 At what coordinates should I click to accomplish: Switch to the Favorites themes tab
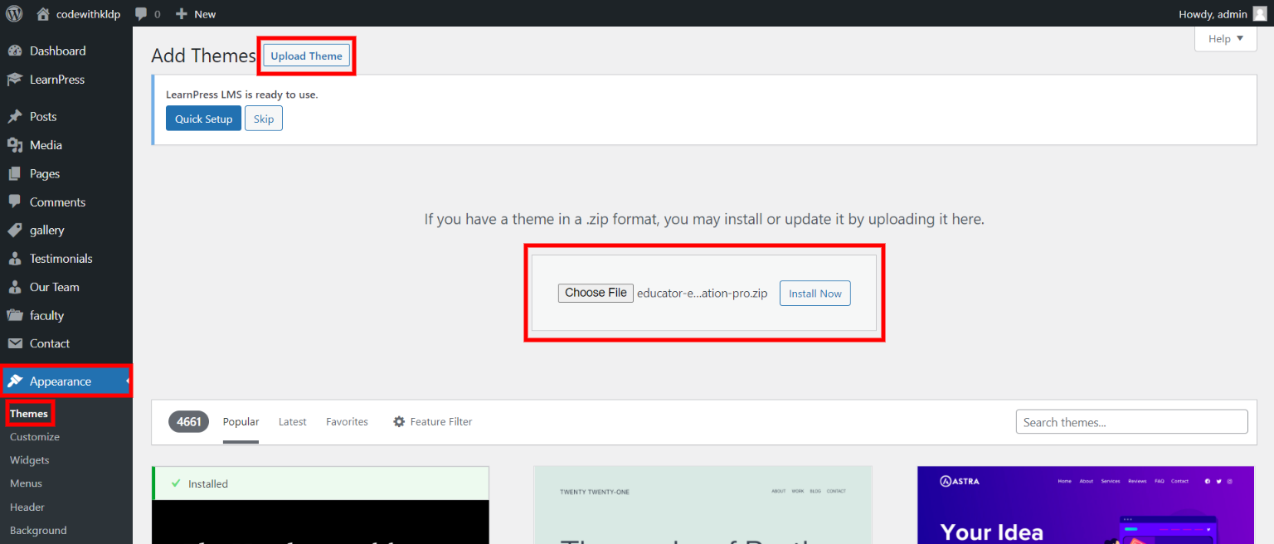(x=347, y=422)
